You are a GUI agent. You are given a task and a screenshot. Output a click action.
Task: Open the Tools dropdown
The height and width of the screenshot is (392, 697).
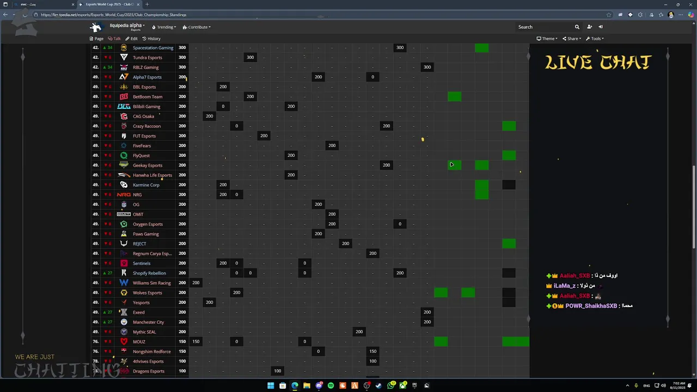click(x=596, y=39)
